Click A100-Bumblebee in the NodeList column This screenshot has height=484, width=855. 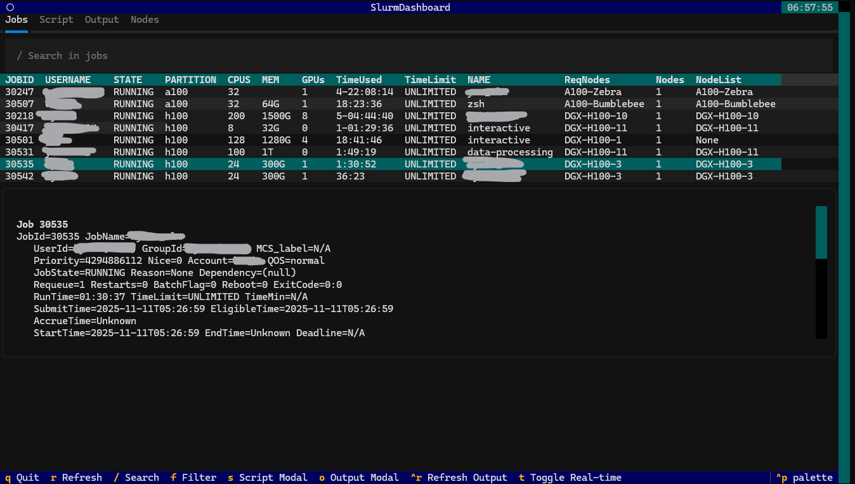pos(736,104)
